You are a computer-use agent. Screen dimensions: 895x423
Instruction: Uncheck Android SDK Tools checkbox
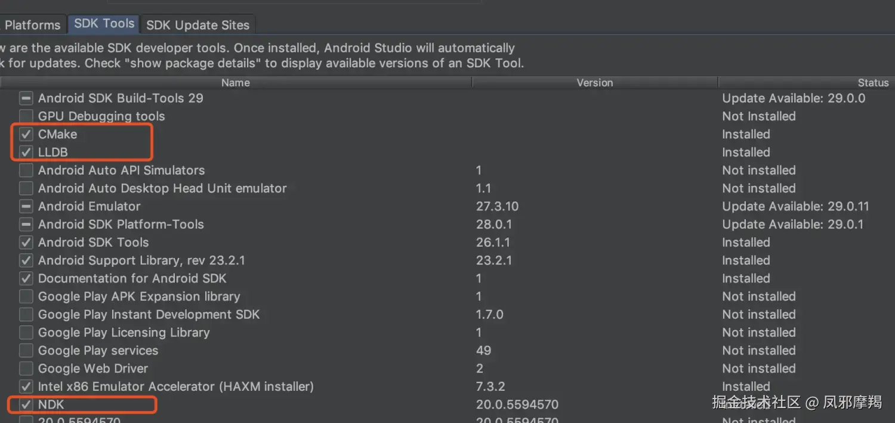[26, 242]
